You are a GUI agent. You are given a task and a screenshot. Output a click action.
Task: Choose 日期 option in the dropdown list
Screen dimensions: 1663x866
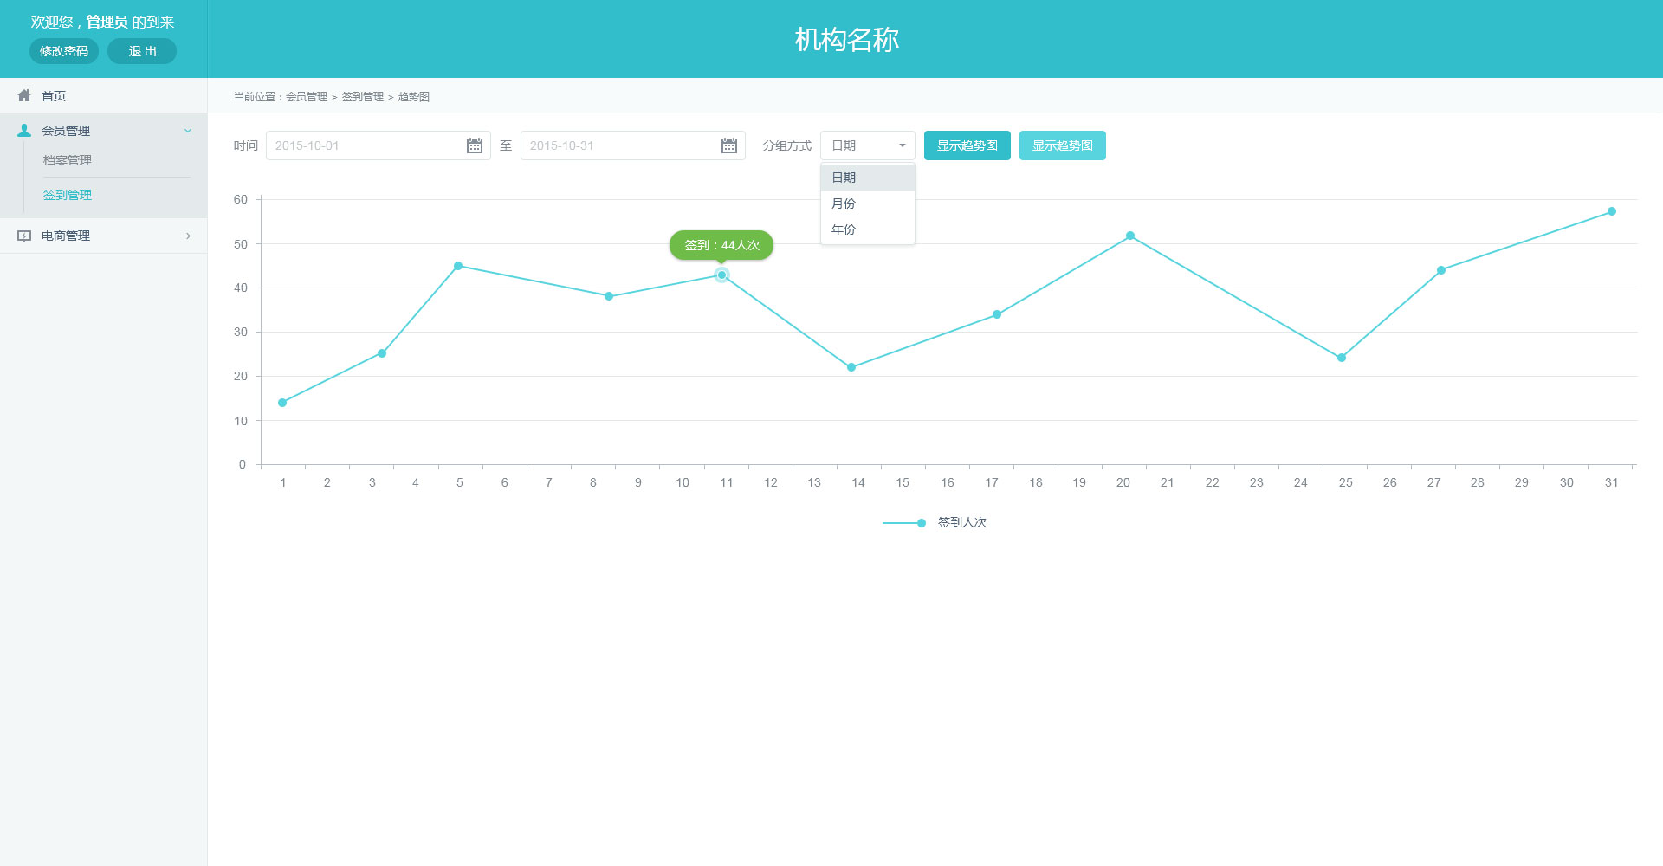pyautogui.click(x=868, y=178)
